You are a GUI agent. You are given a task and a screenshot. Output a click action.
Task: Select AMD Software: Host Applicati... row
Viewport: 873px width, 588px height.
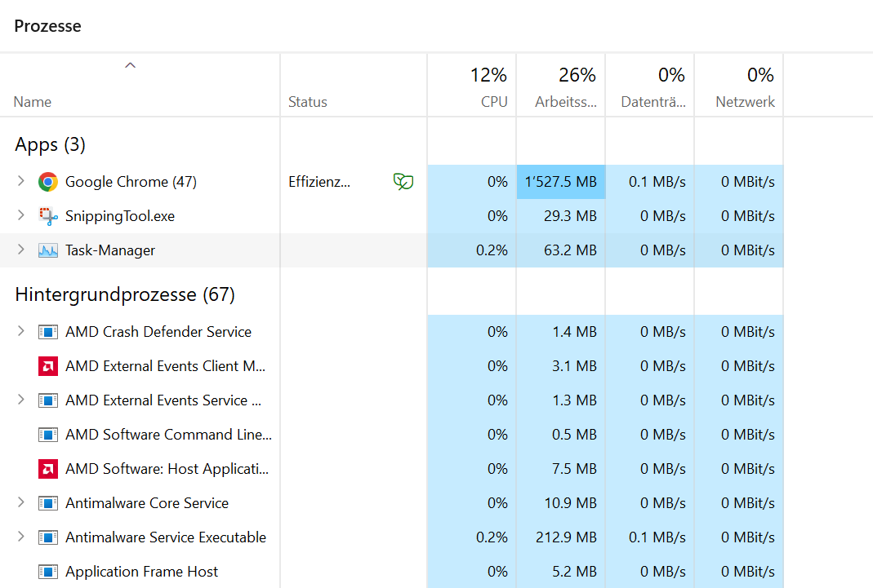(167, 469)
